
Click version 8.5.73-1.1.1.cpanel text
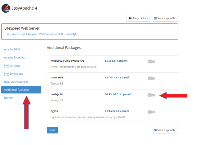point(117,77)
